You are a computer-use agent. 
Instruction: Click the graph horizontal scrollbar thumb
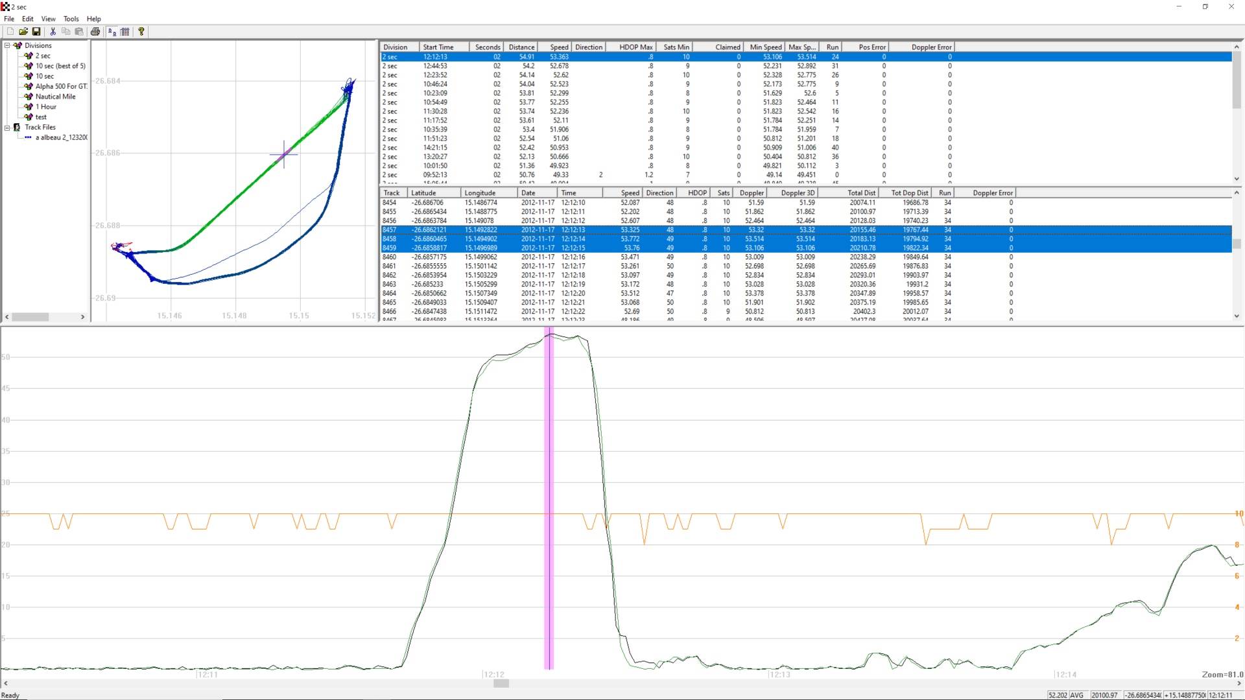click(501, 683)
